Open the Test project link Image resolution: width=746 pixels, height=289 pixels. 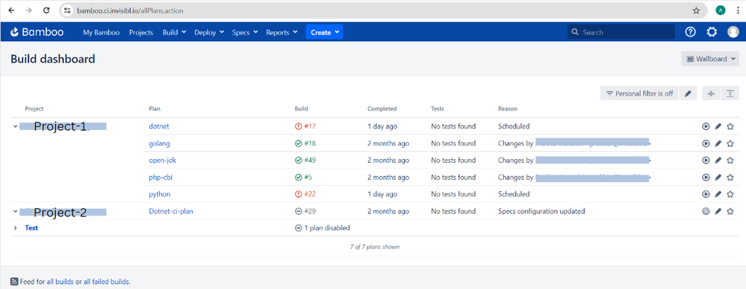click(x=31, y=228)
